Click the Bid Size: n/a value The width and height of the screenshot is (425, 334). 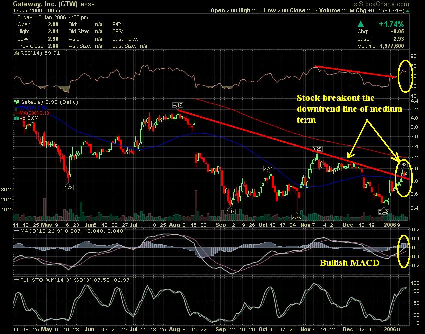[98, 31]
